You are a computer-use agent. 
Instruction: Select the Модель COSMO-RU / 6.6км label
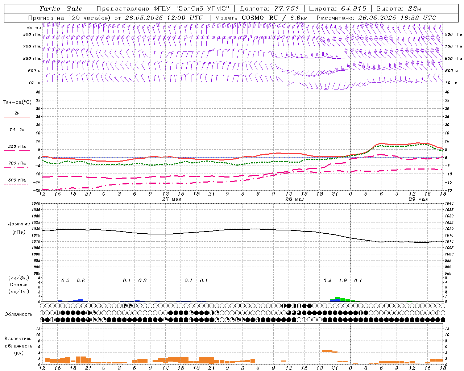[x=261, y=18]
